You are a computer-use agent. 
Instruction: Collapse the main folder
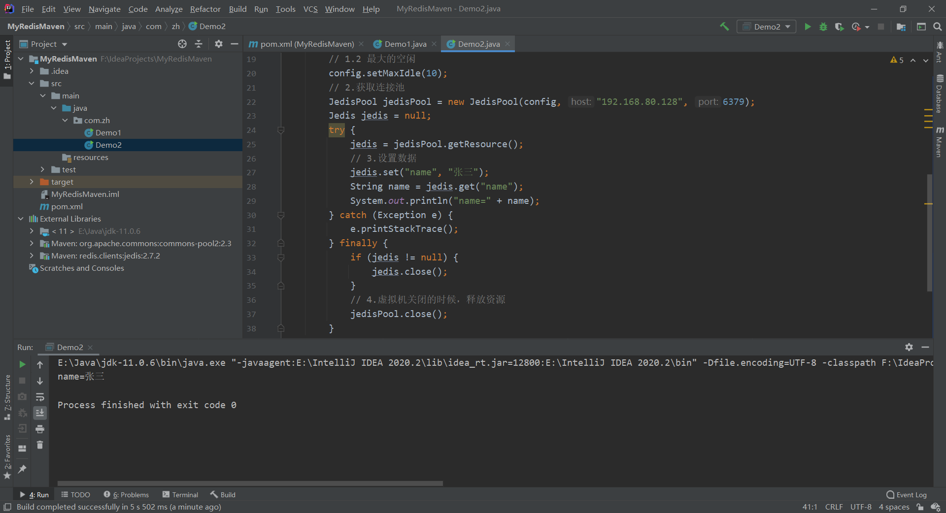43,96
